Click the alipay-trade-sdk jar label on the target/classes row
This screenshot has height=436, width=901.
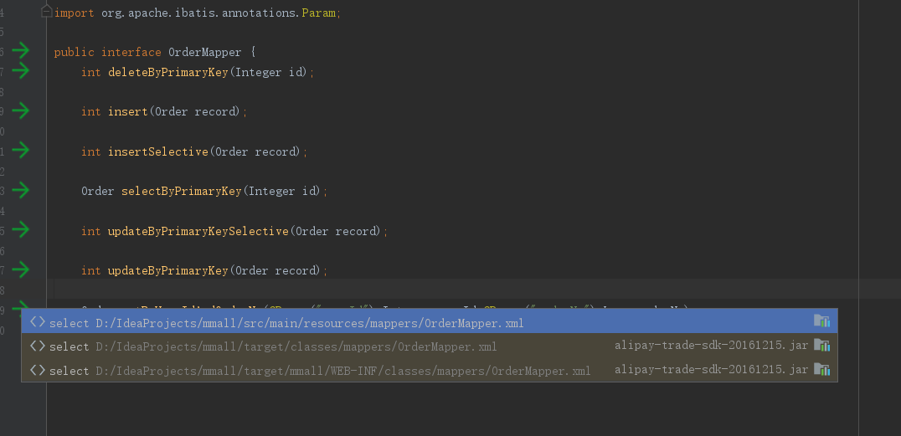pos(711,346)
